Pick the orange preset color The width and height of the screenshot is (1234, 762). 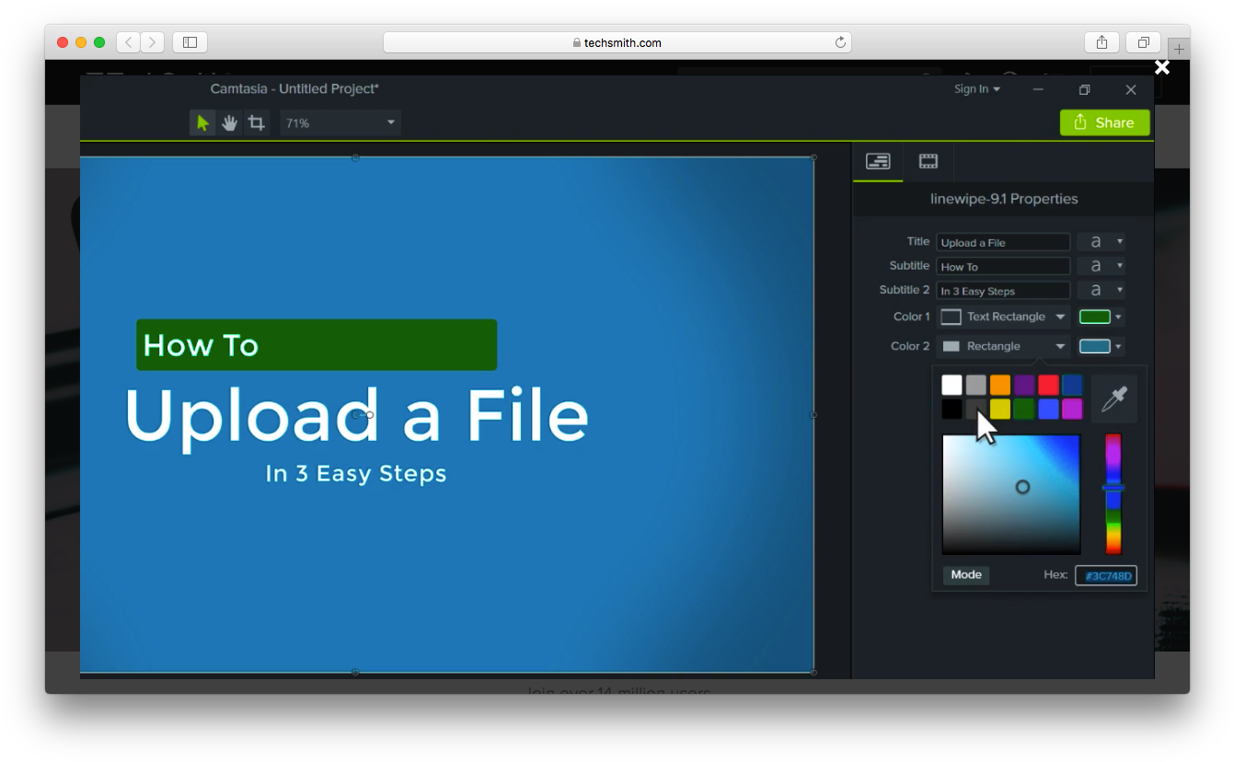[1000, 385]
